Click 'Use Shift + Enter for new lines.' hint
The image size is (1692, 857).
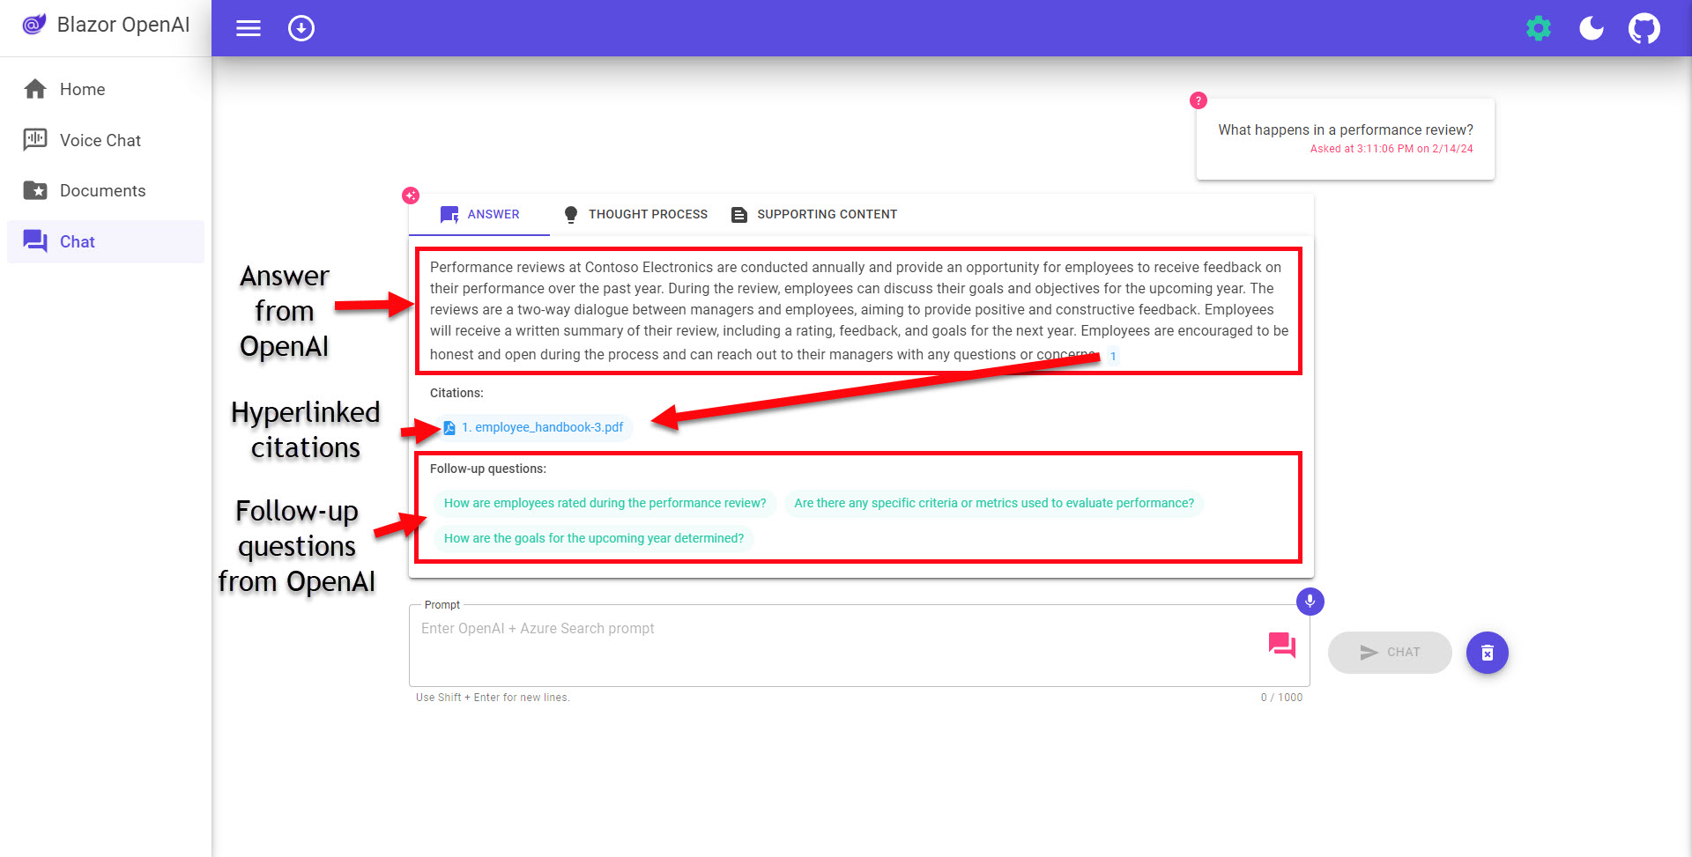[x=493, y=698]
